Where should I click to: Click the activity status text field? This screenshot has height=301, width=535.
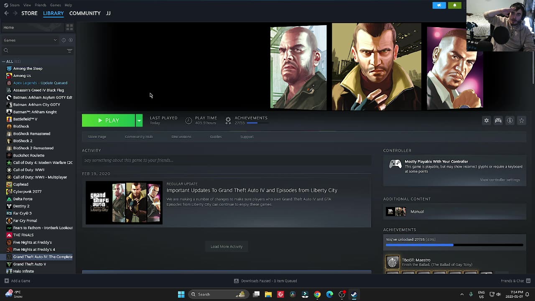click(227, 160)
